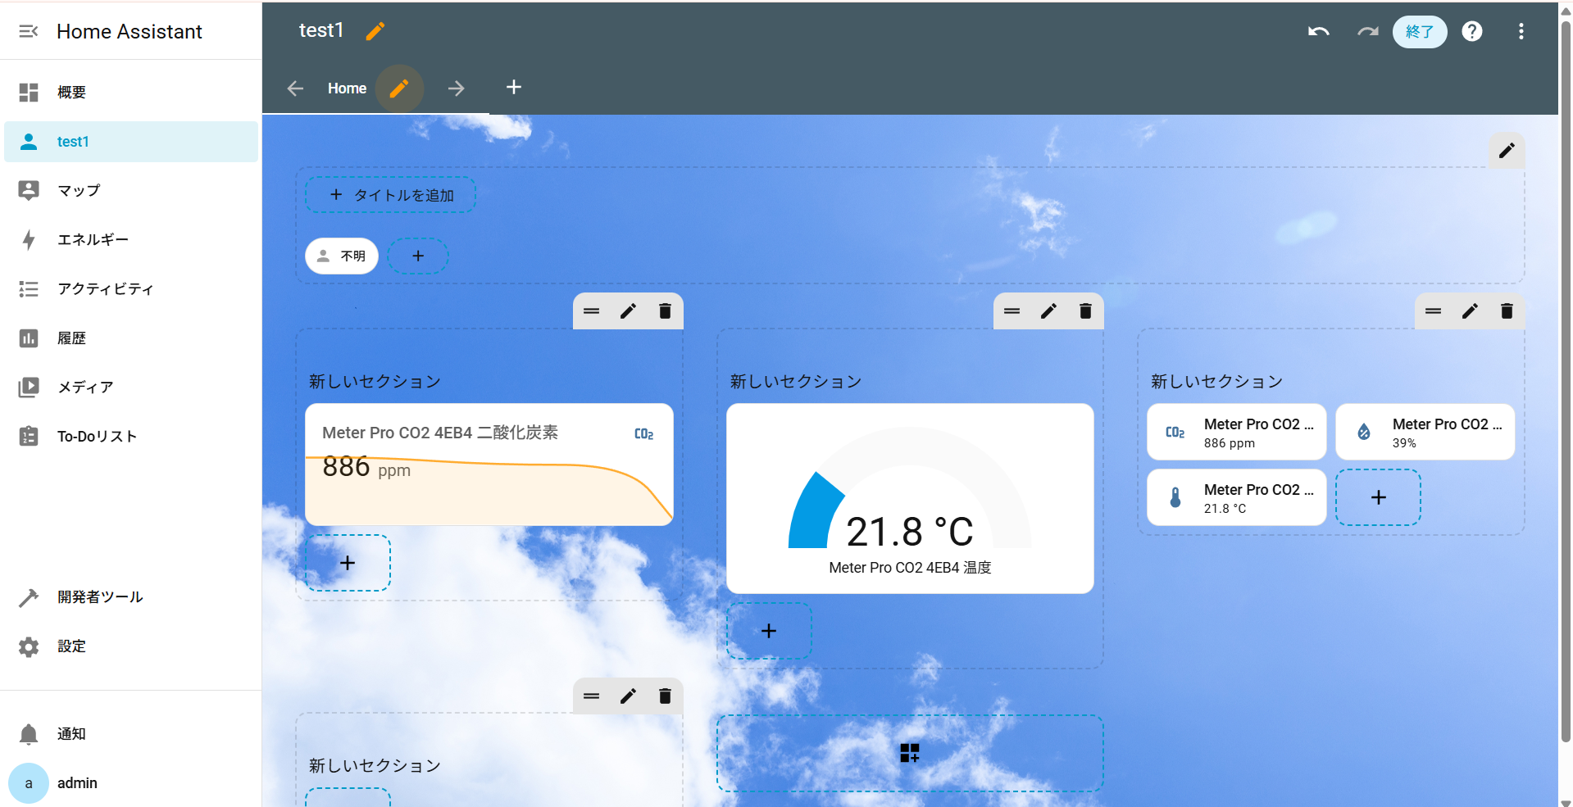Click the redo arrow in the header
1573x807 pixels.
point(1366,31)
